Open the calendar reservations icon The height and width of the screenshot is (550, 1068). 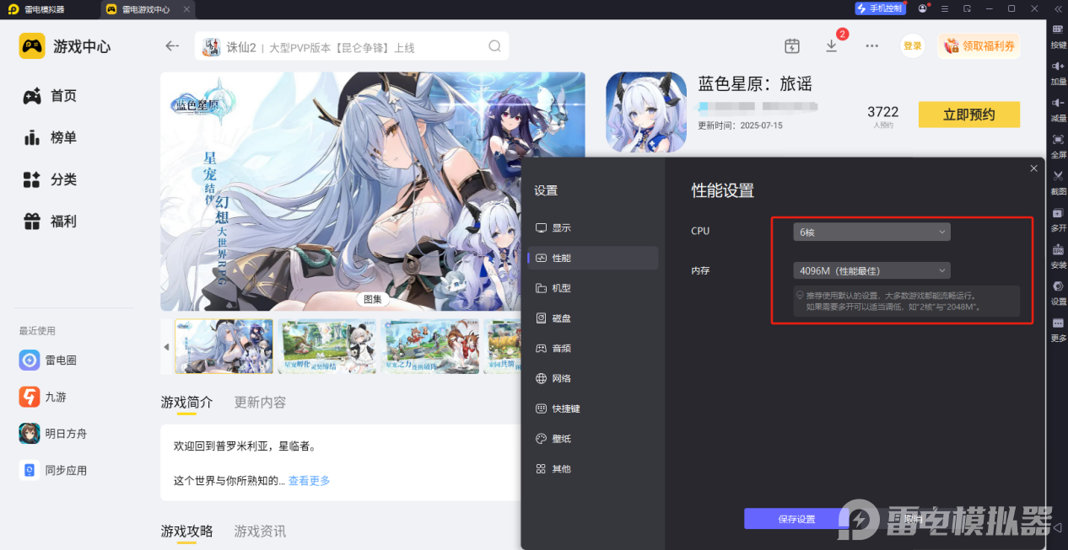[791, 45]
